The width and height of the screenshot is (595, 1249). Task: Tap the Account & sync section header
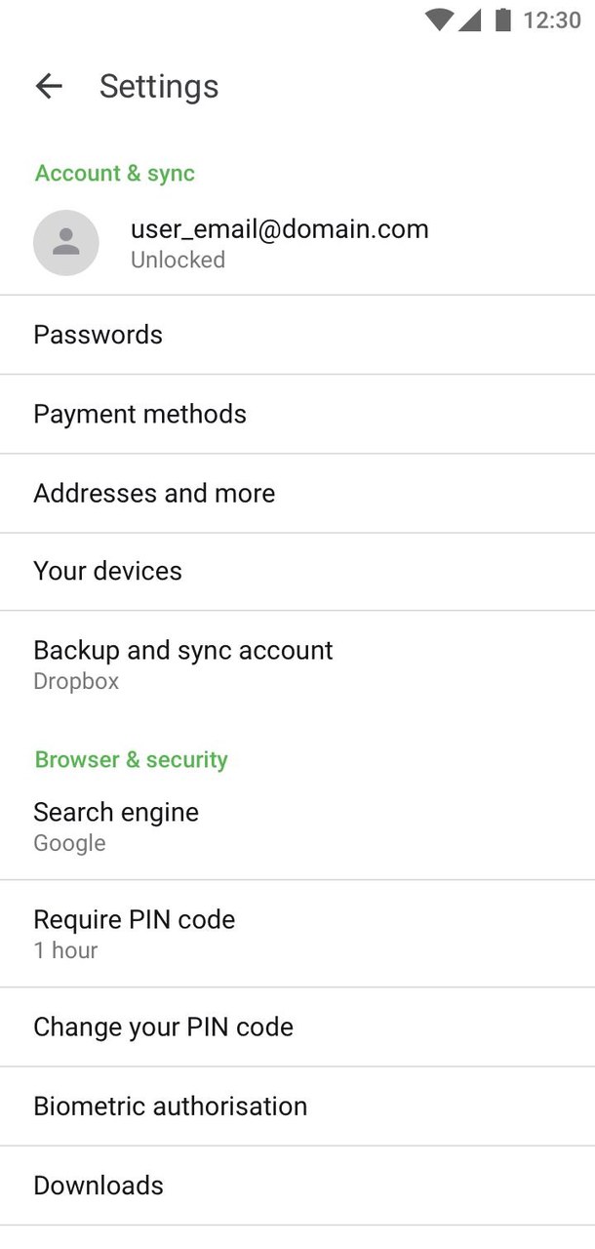click(115, 173)
